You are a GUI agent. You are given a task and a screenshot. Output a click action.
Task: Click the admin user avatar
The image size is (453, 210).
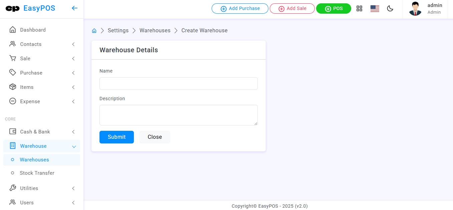click(415, 9)
